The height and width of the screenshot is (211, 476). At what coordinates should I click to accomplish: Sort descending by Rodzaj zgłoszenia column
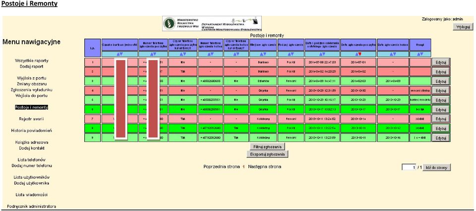click(293, 54)
